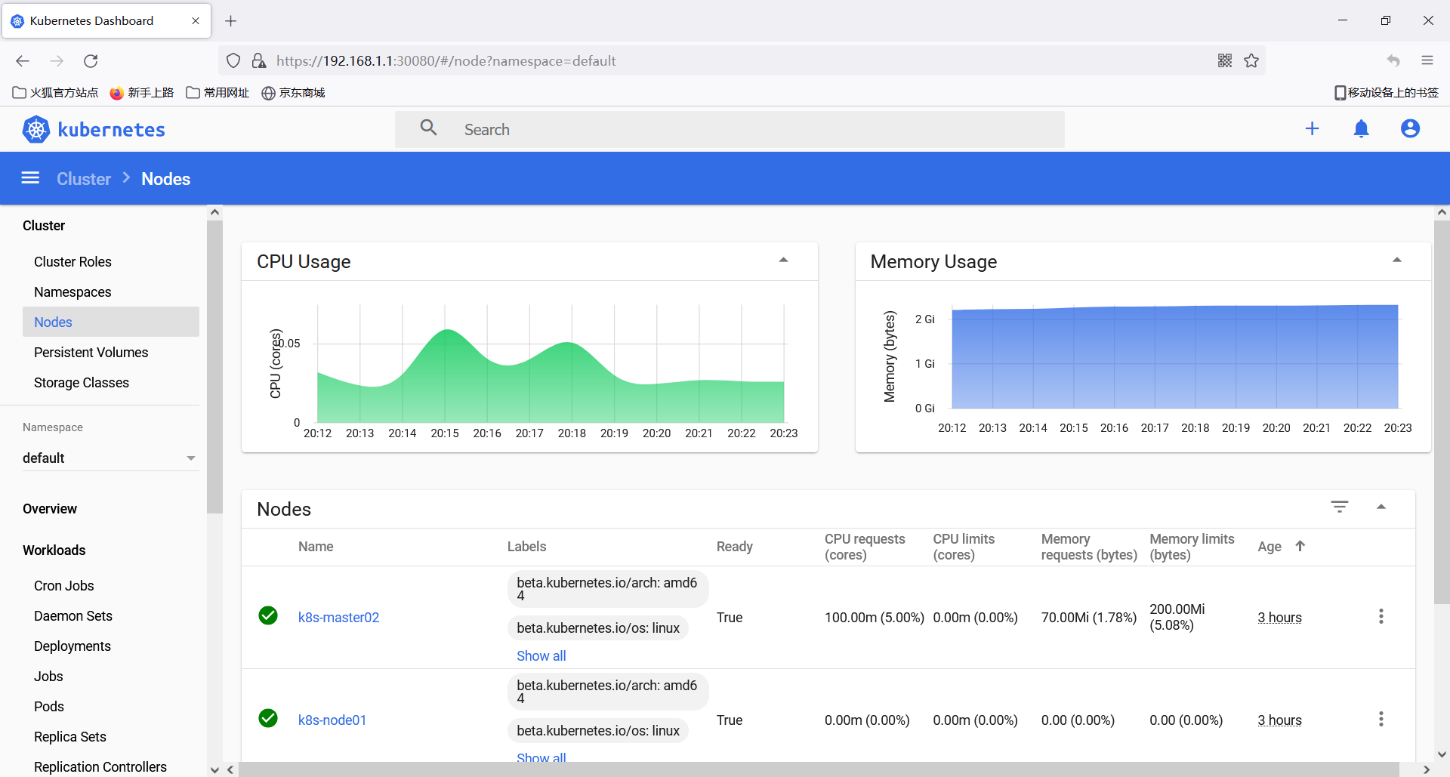Click the Kubernetes logo

(x=94, y=130)
